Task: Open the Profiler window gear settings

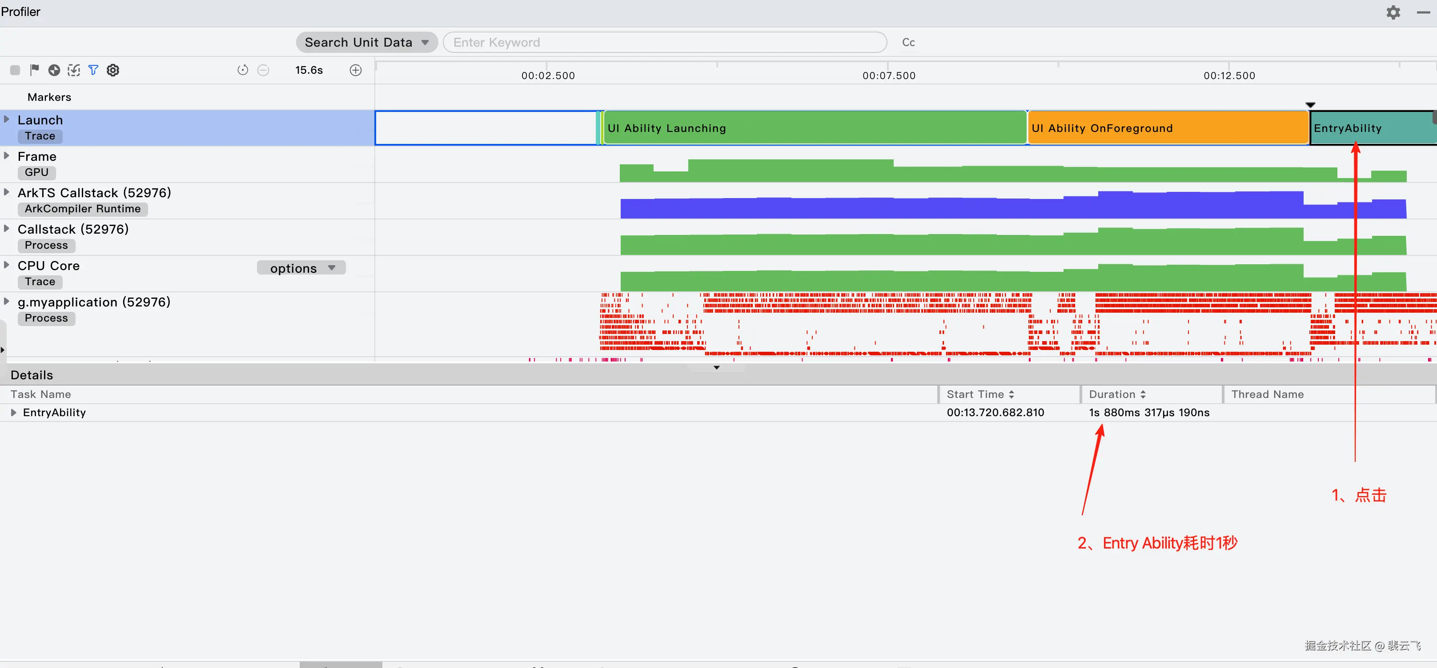Action: [x=1393, y=12]
